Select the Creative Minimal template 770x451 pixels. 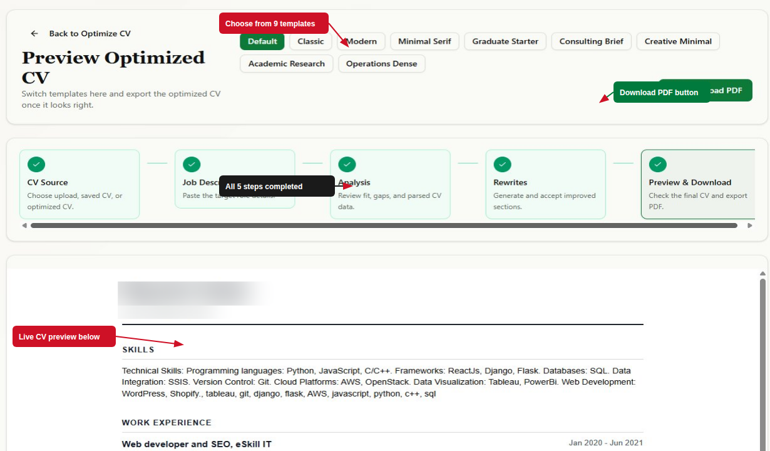(678, 41)
